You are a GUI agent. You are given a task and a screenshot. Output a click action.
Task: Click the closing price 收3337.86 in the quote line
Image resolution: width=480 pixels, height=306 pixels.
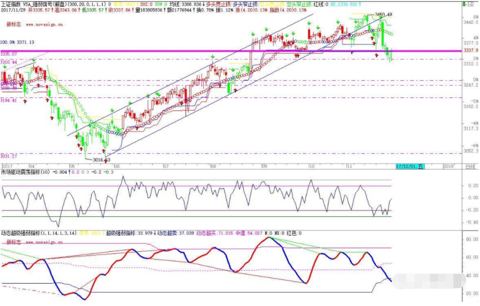pyautogui.click(x=120, y=10)
